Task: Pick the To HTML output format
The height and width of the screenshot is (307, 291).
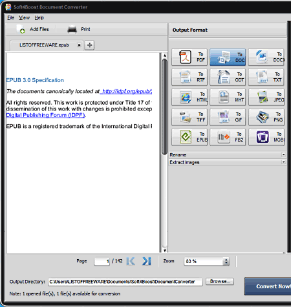Action: (189, 97)
